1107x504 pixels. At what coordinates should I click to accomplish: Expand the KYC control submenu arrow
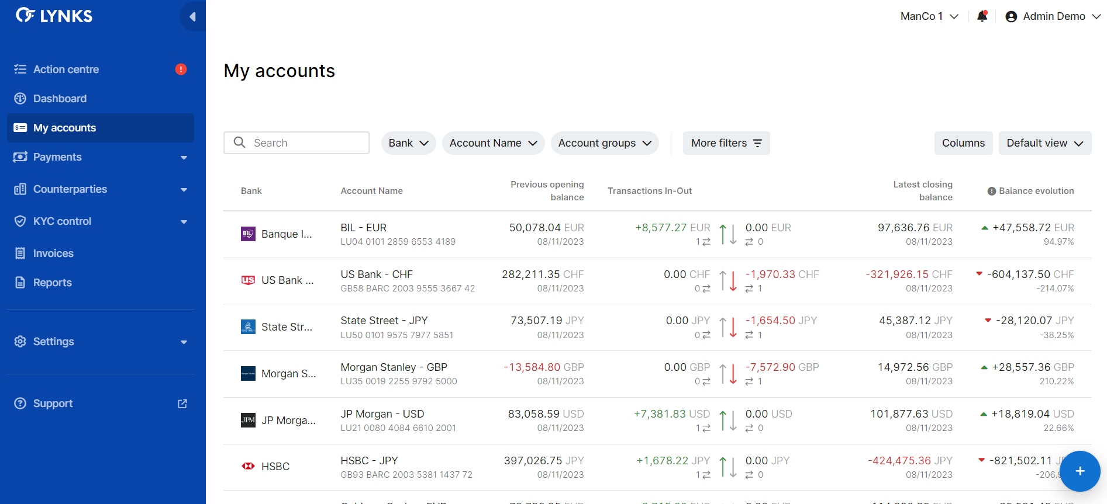point(184,222)
